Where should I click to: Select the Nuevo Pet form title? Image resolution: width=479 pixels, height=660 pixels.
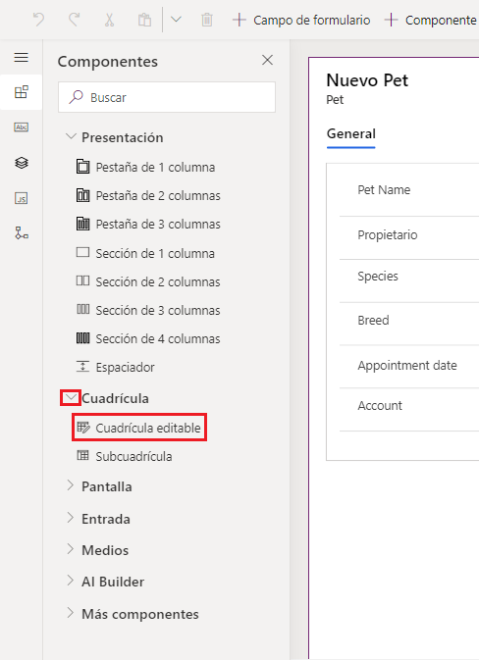click(367, 80)
